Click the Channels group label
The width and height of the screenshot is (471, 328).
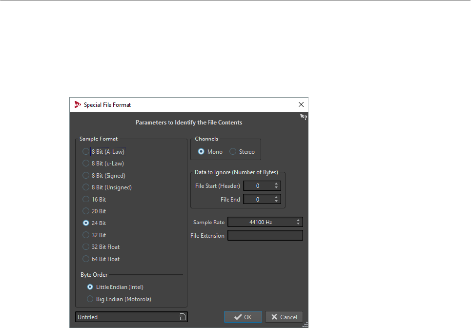coord(206,139)
